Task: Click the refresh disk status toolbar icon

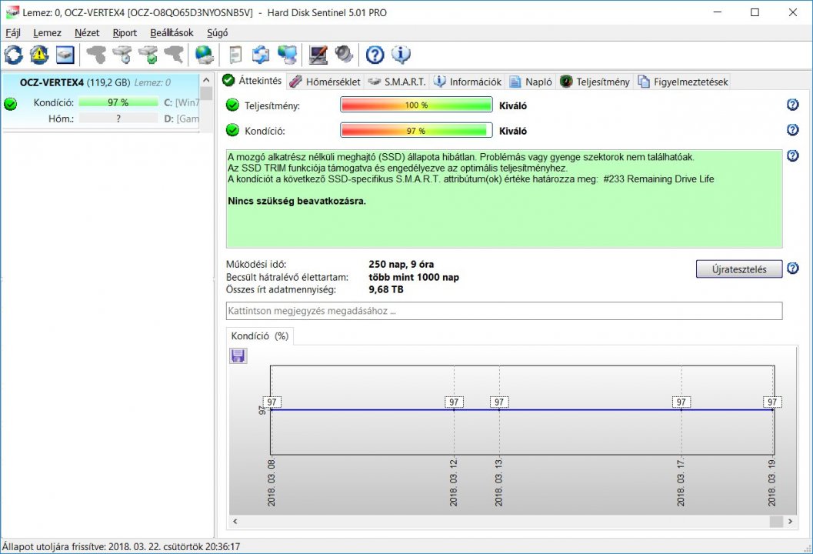Action: (14, 55)
